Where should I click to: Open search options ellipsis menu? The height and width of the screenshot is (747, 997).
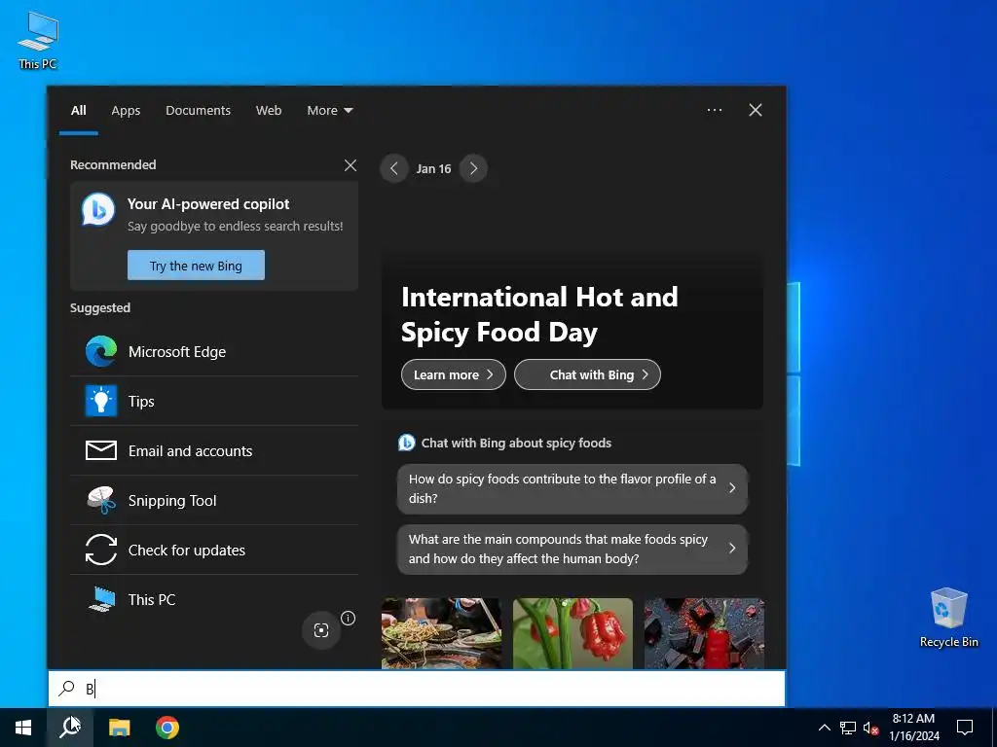pyautogui.click(x=714, y=110)
